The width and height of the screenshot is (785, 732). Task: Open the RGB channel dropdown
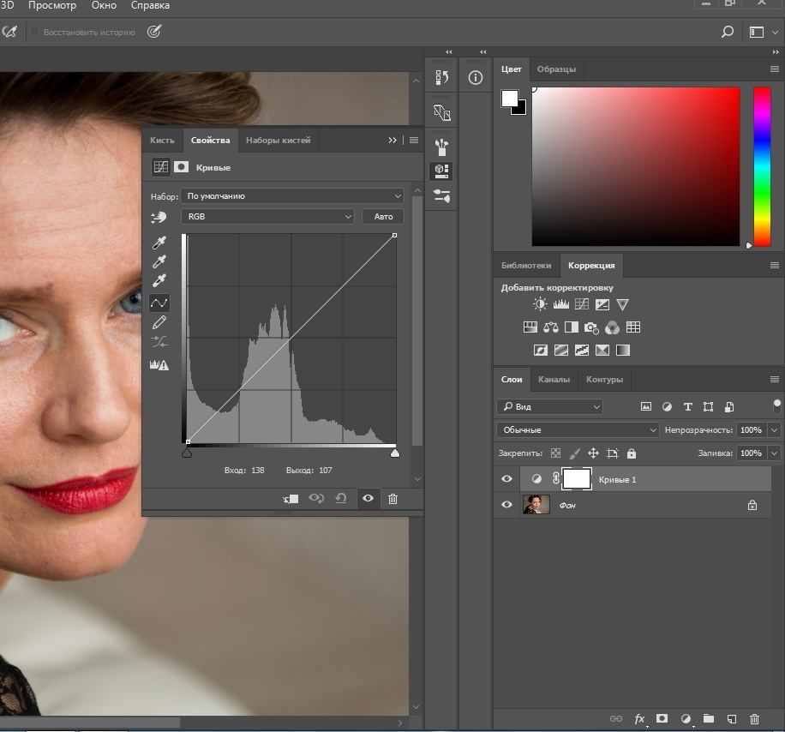(267, 217)
